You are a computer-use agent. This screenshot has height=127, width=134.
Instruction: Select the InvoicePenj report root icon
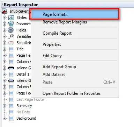click(5, 11)
